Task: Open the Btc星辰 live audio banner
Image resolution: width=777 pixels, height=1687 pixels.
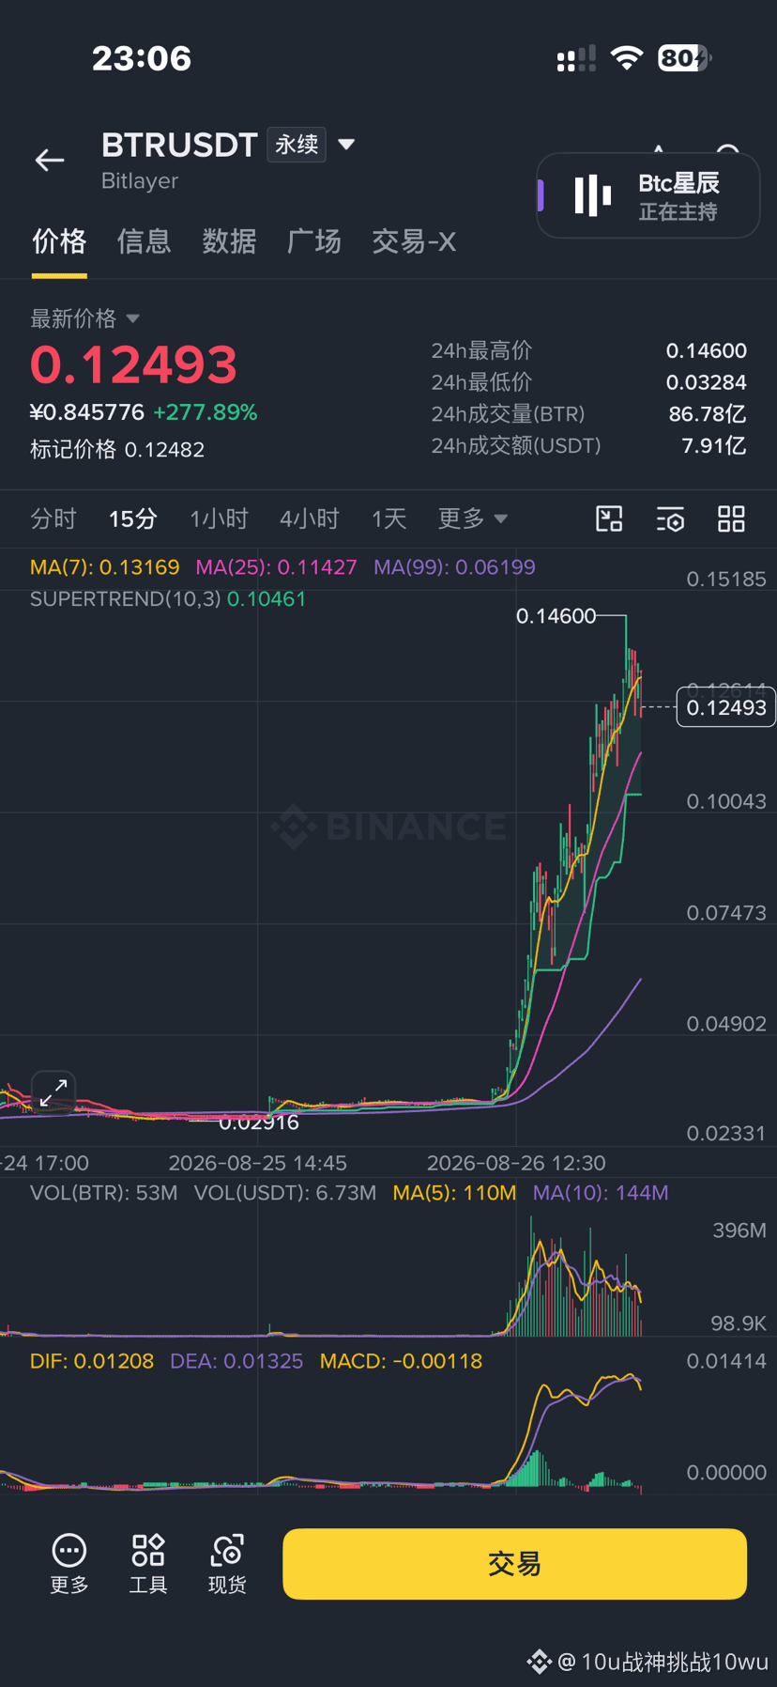Action: (647, 195)
